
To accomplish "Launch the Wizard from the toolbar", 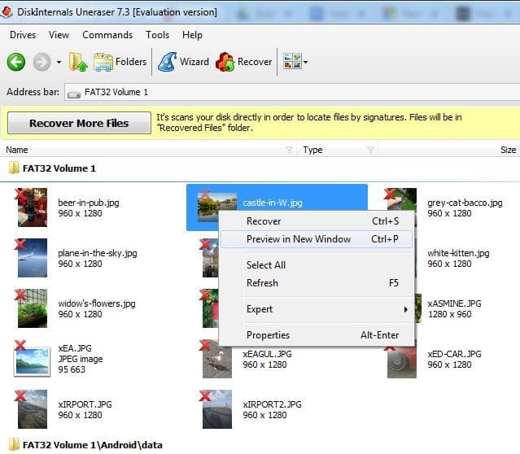I will click(183, 62).
